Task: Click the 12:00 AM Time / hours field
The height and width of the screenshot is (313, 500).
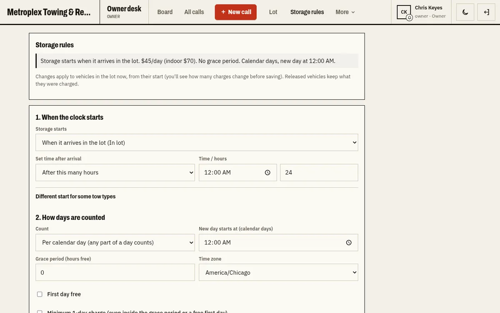Action: tap(238, 172)
